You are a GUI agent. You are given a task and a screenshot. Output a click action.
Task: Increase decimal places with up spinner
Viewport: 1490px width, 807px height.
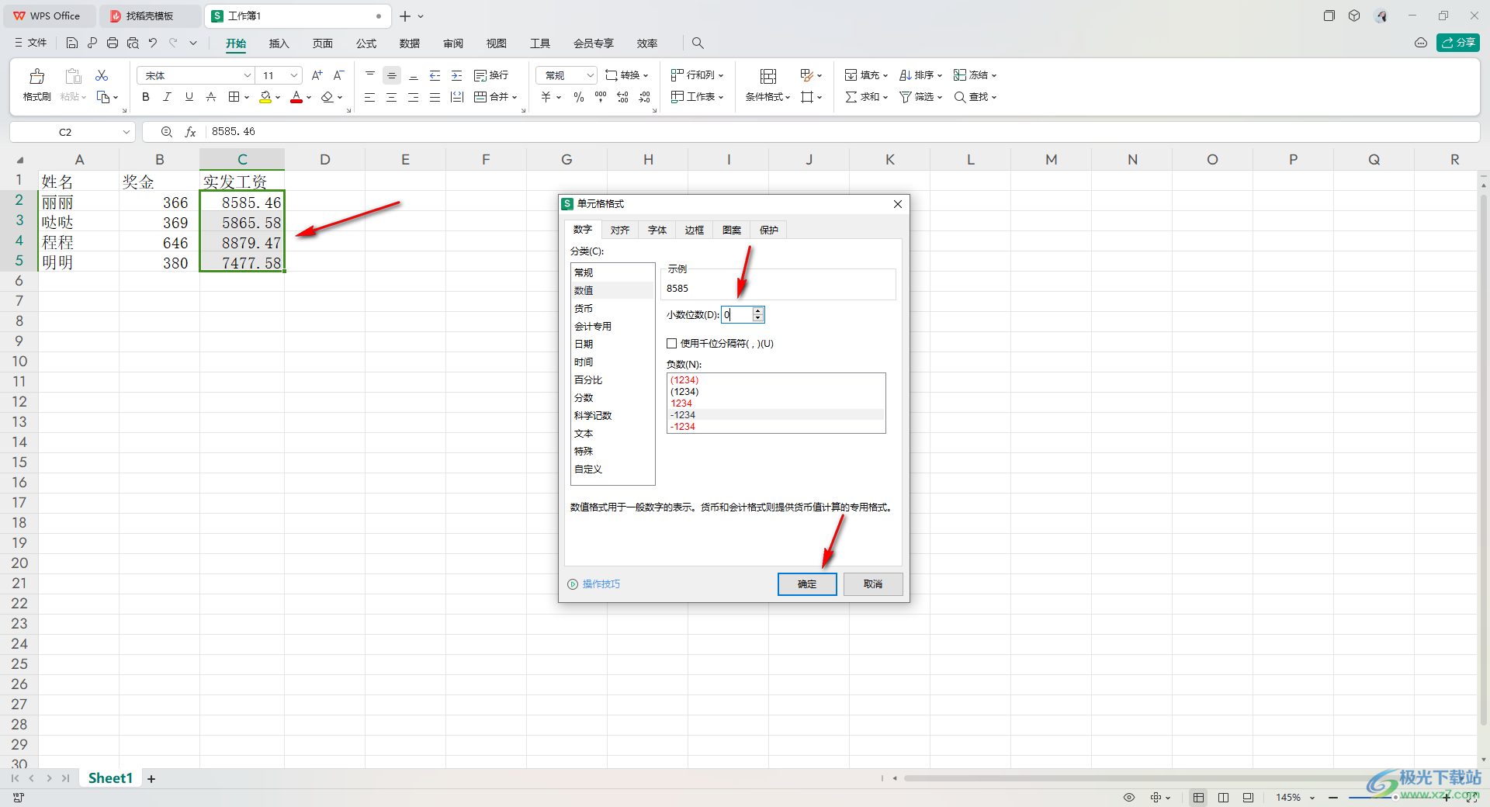[758, 310]
